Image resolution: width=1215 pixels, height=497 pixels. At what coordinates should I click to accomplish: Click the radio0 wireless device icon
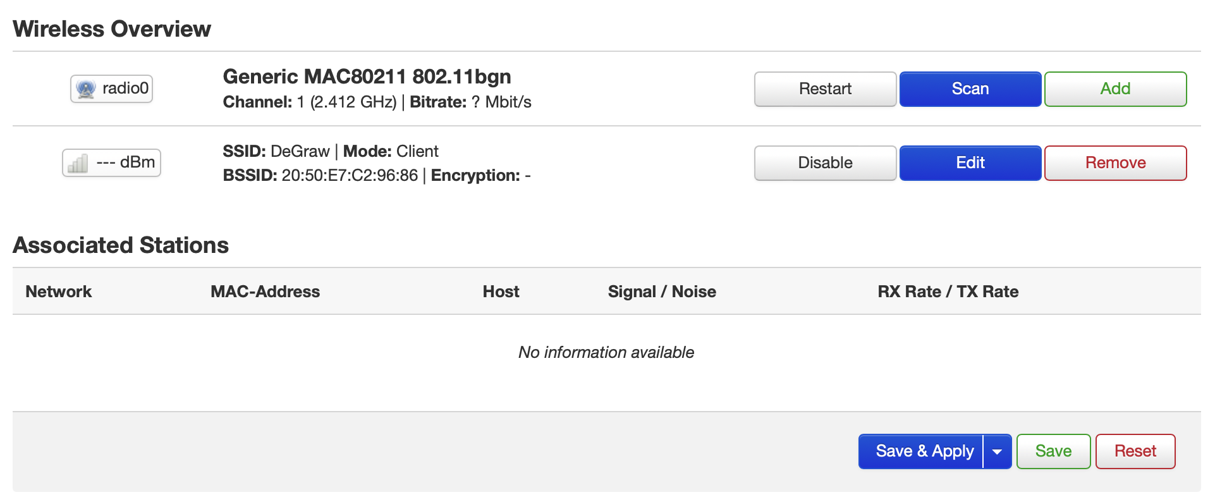point(86,89)
